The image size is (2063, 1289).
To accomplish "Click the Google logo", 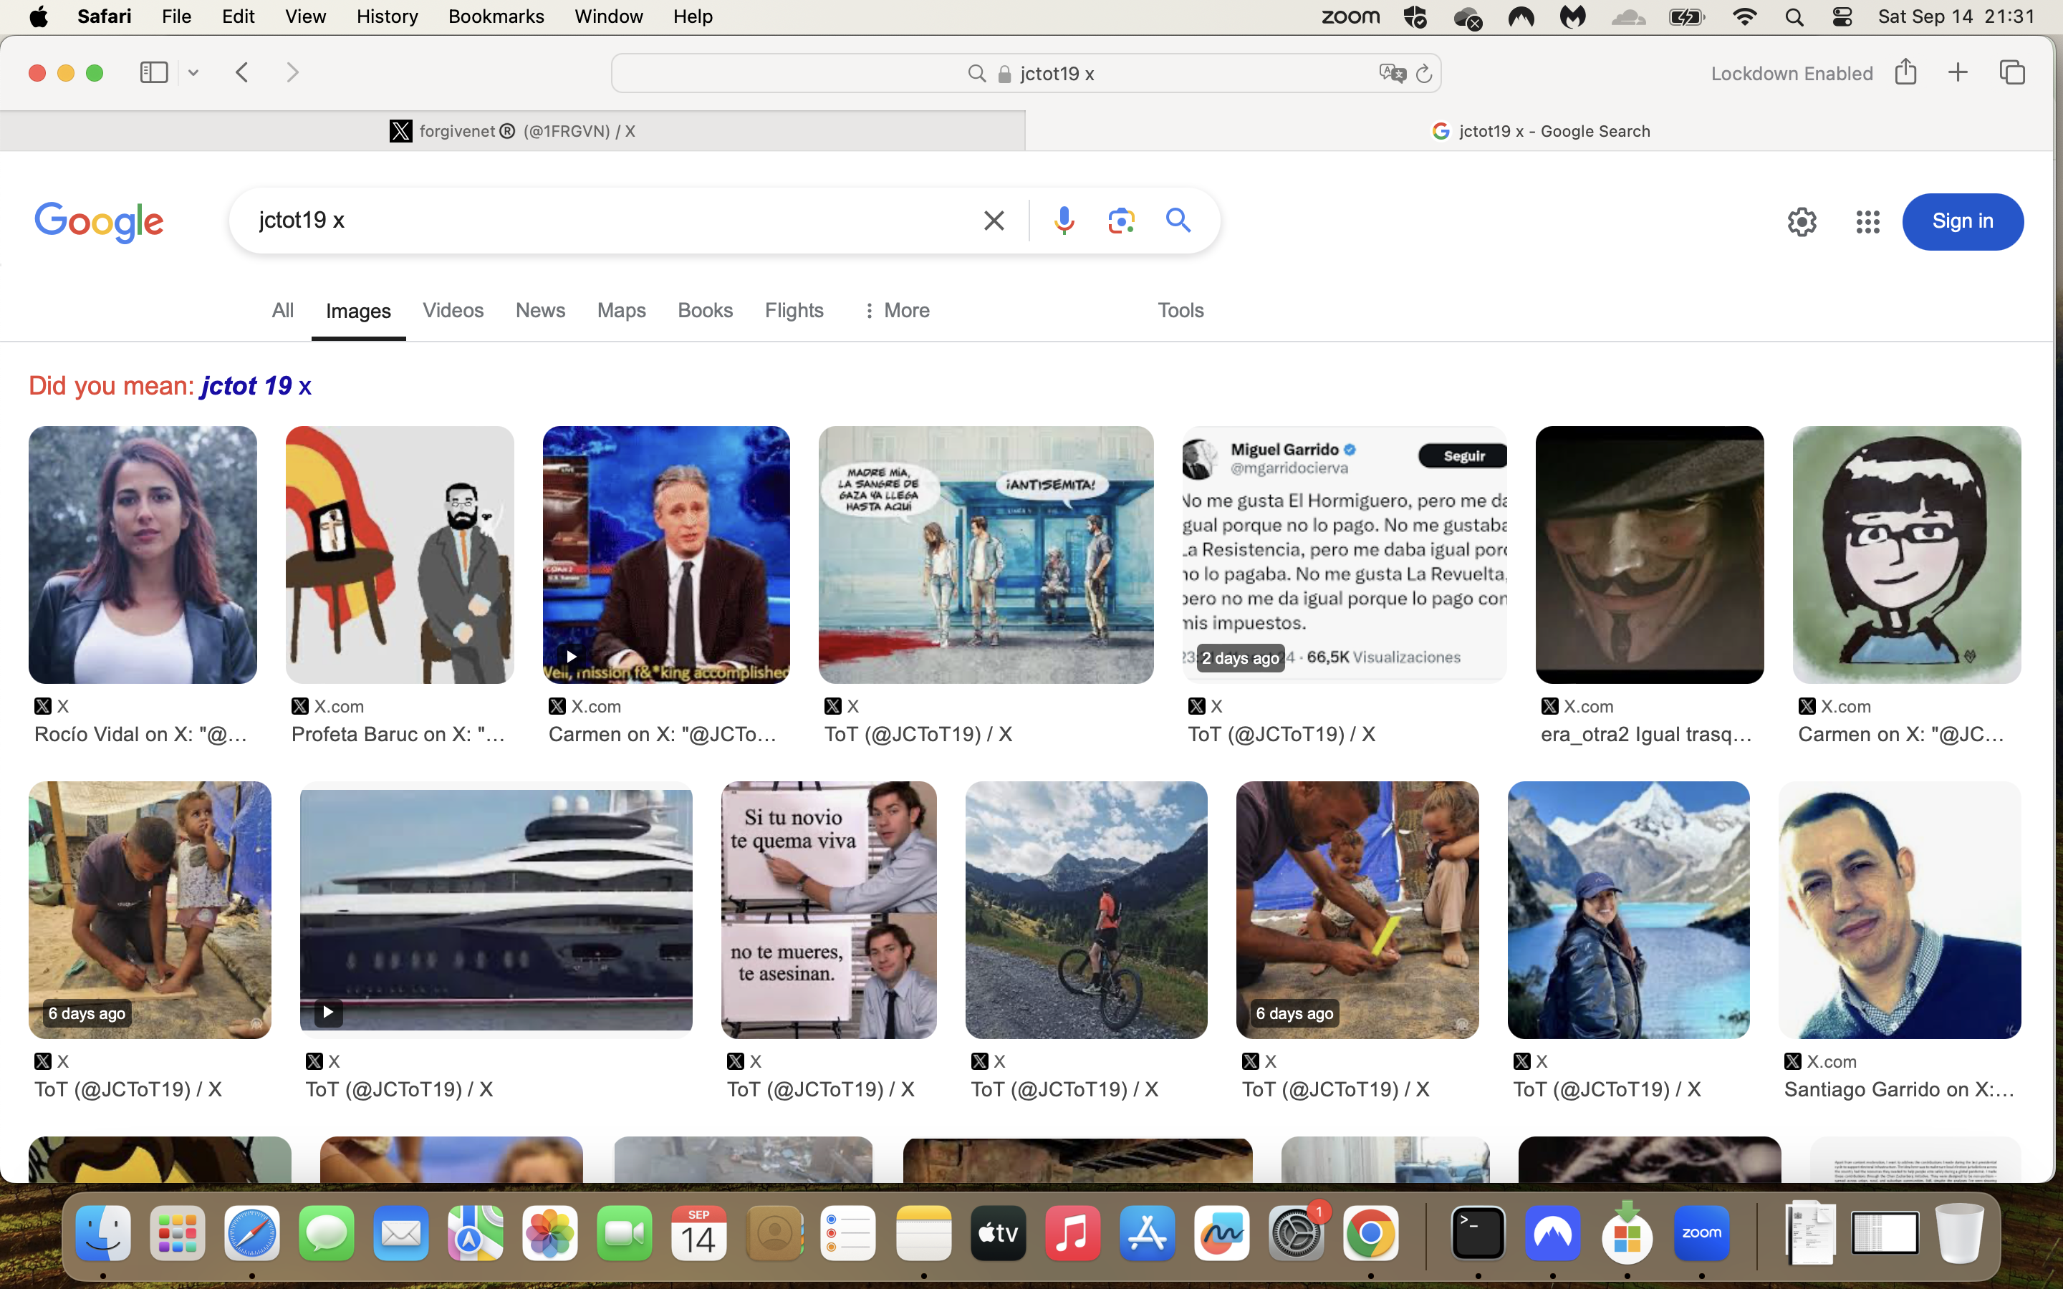I will pyautogui.click(x=99, y=222).
